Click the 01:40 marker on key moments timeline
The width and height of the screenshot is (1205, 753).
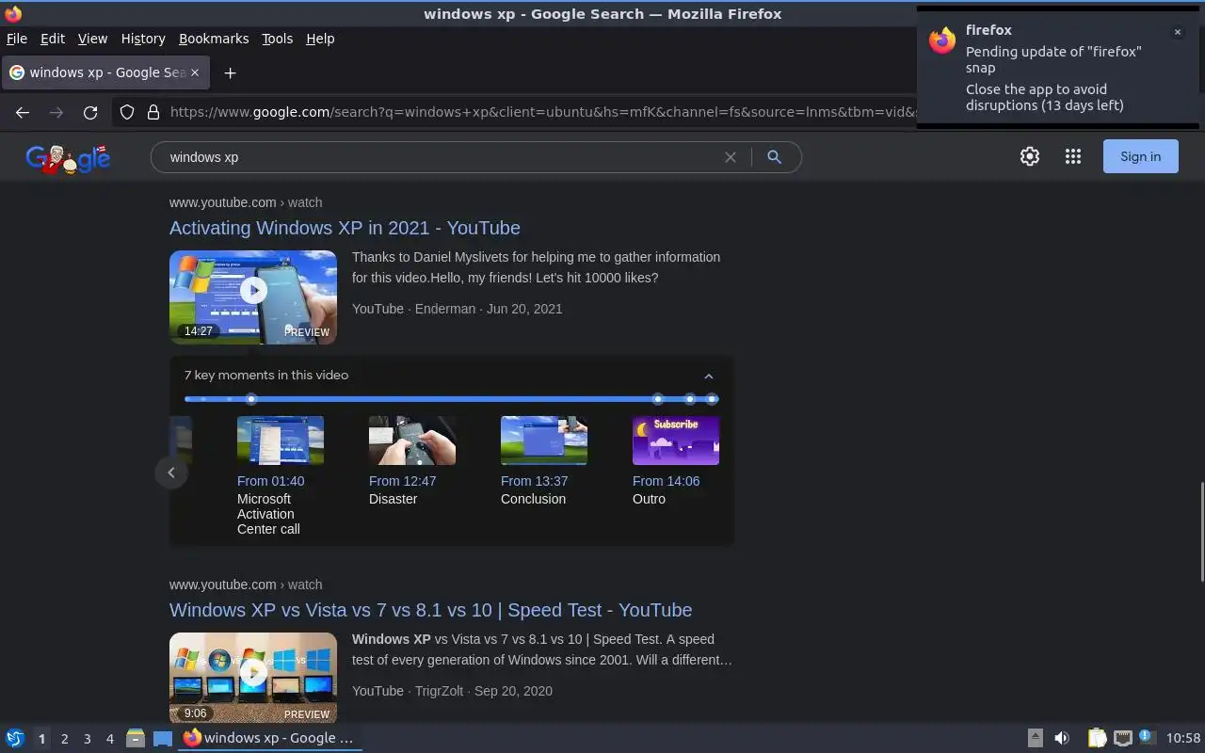tap(251, 399)
